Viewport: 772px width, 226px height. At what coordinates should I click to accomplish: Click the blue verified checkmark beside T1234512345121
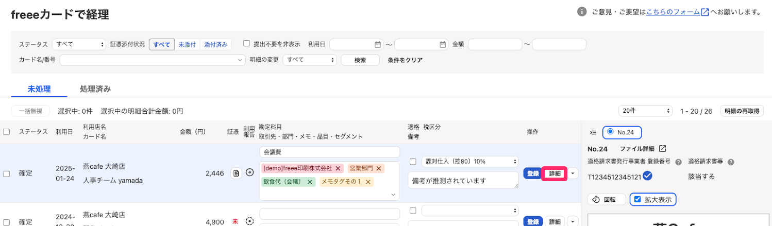[648, 176]
